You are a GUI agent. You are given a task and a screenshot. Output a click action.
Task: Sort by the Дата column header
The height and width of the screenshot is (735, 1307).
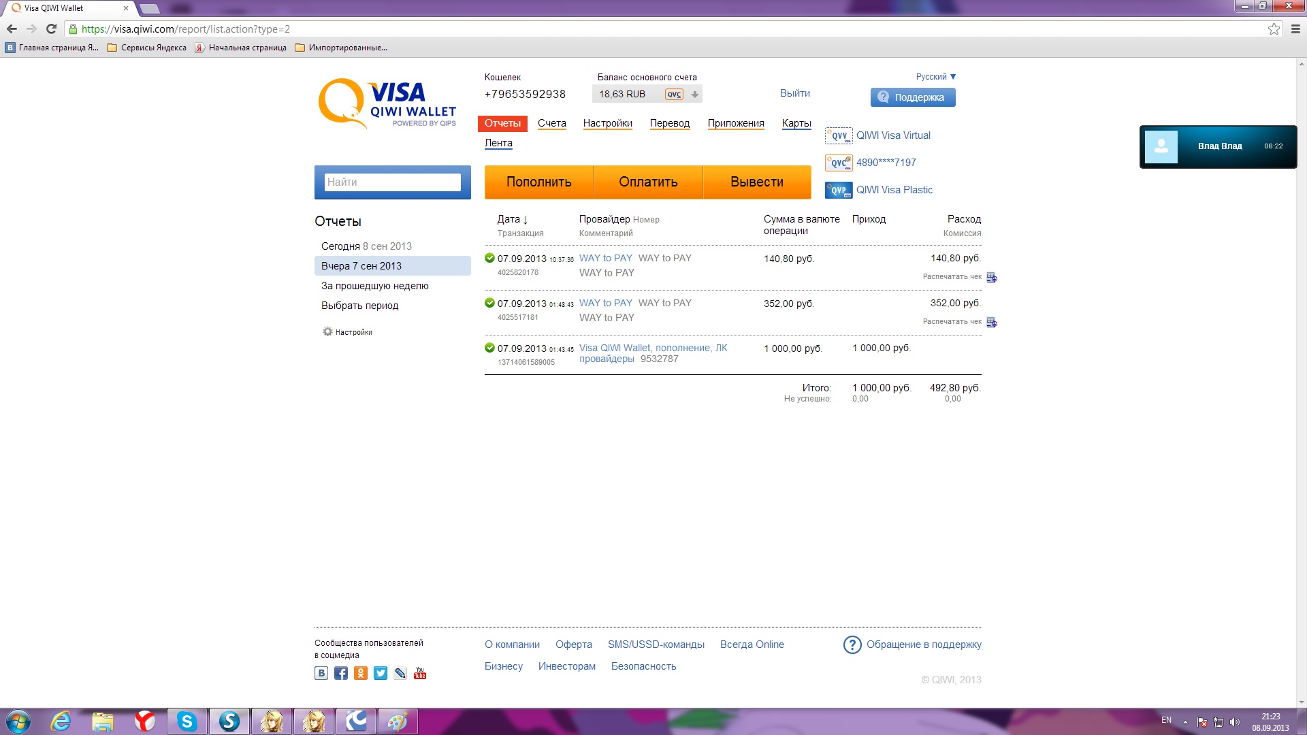coord(513,219)
